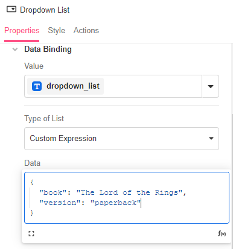
Task: Click the Dropdown List component icon
Action: 11,9
